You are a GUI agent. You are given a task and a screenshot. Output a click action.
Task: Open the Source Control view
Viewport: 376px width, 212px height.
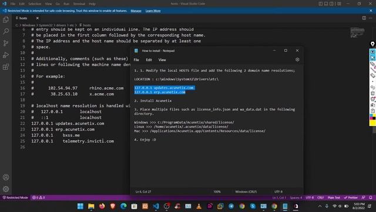6,43
